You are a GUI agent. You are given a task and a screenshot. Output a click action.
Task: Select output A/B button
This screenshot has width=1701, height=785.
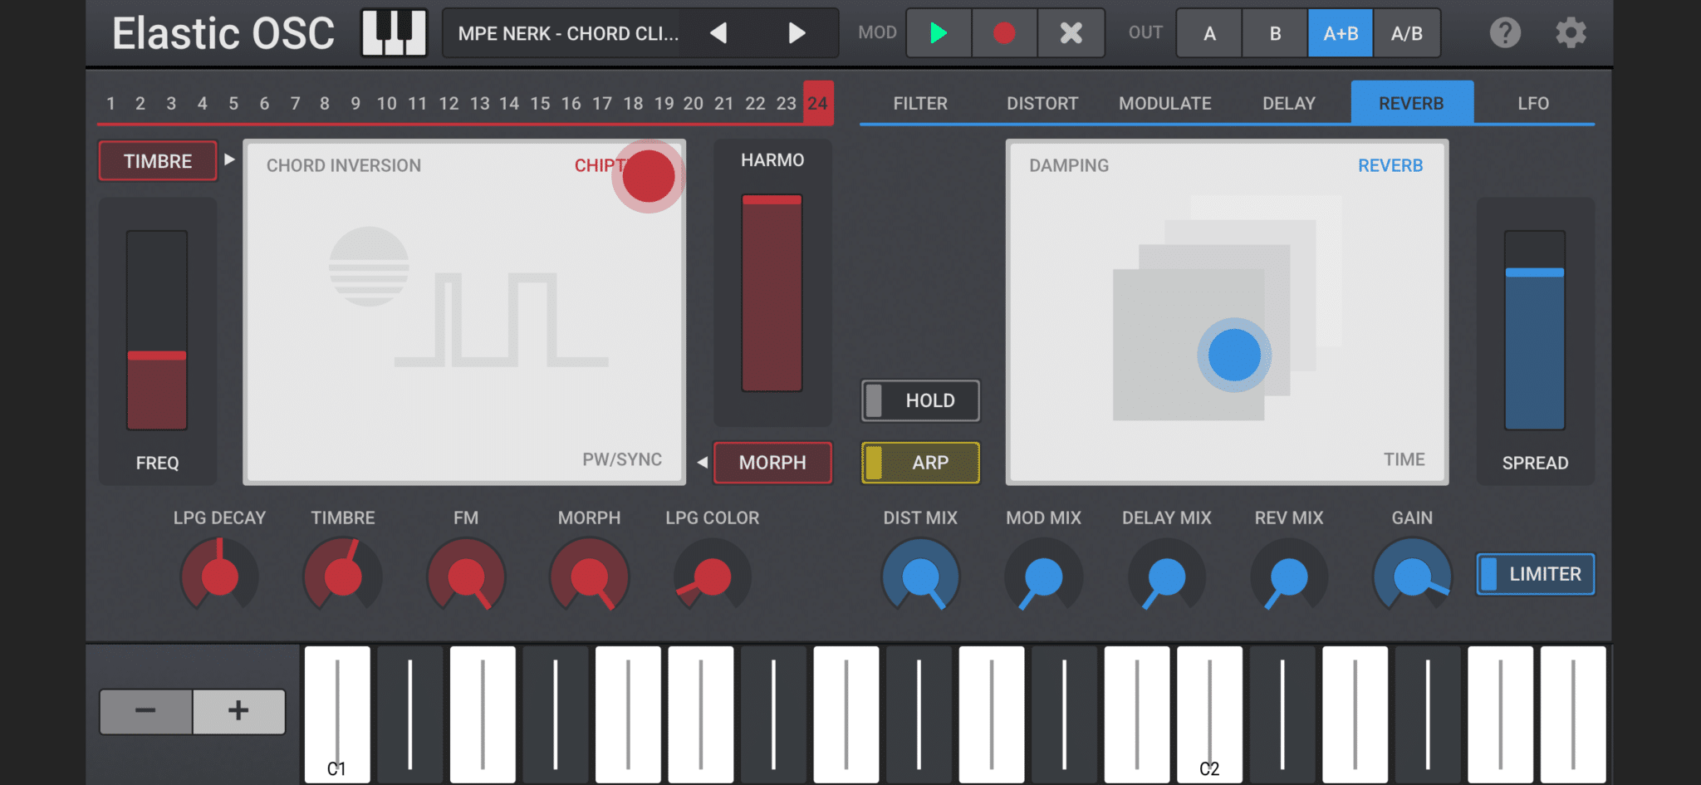[1406, 33]
